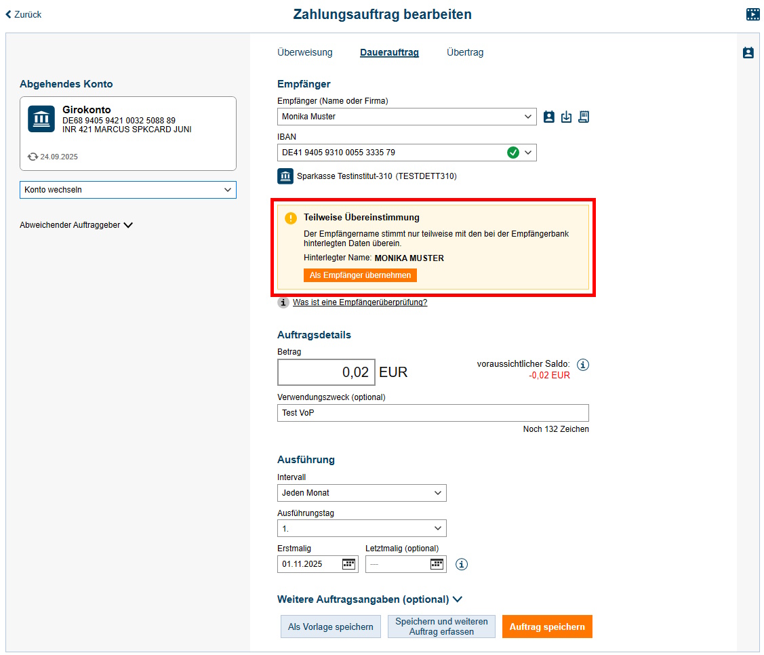Click the import/download recipient data icon
Viewport: 764px width, 655px height.
[566, 117]
